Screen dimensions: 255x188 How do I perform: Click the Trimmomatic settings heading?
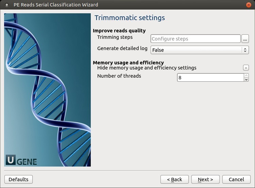click(130, 18)
